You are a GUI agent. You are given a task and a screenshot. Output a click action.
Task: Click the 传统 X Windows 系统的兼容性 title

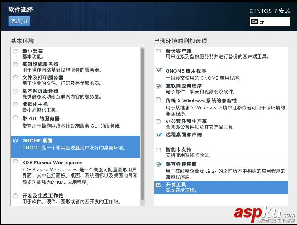coord(201,100)
